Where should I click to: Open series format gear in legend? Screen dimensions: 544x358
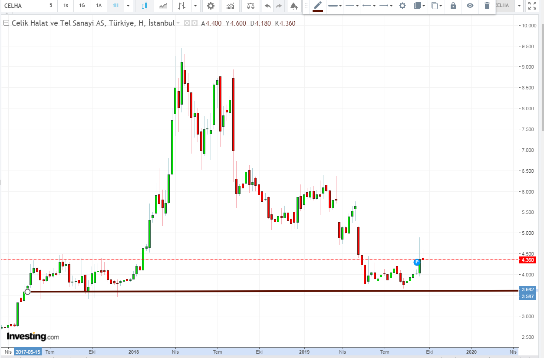[x=194, y=23]
